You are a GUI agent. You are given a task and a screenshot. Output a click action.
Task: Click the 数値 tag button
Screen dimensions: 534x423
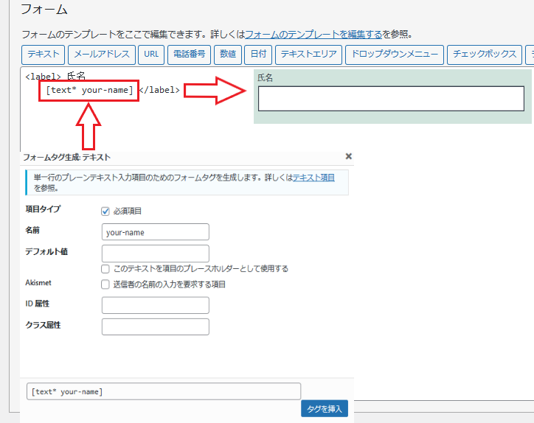pos(228,55)
